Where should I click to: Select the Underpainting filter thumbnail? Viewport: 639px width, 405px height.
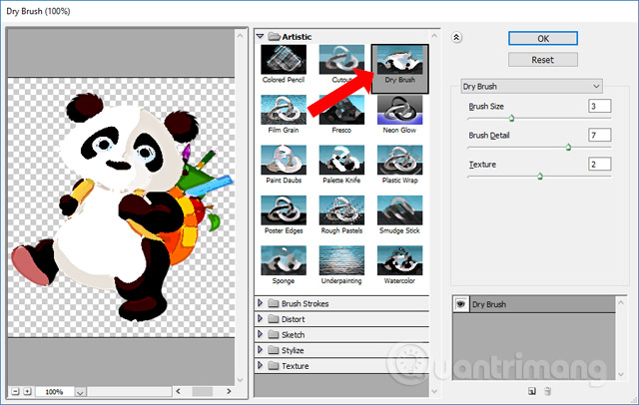coord(341,260)
